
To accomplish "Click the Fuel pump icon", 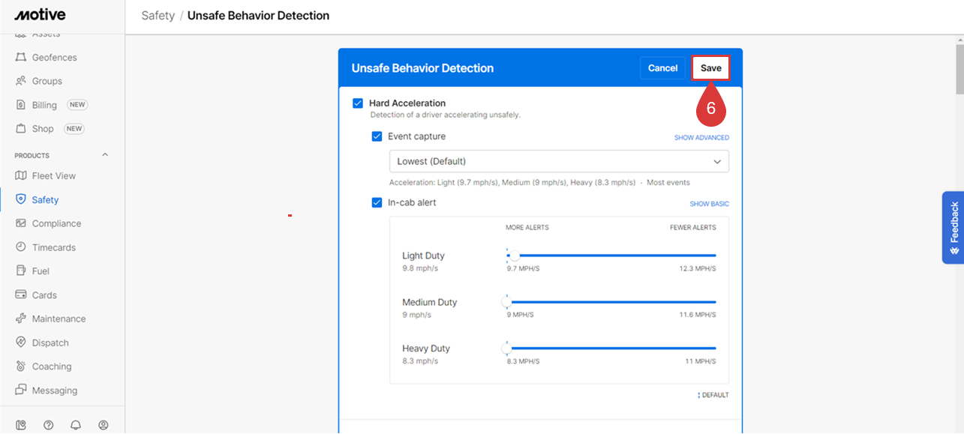I will tap(21, 271).
